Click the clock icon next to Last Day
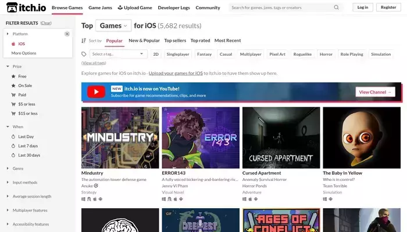This screenshot has width=407, height=232. tap(13, 136)
